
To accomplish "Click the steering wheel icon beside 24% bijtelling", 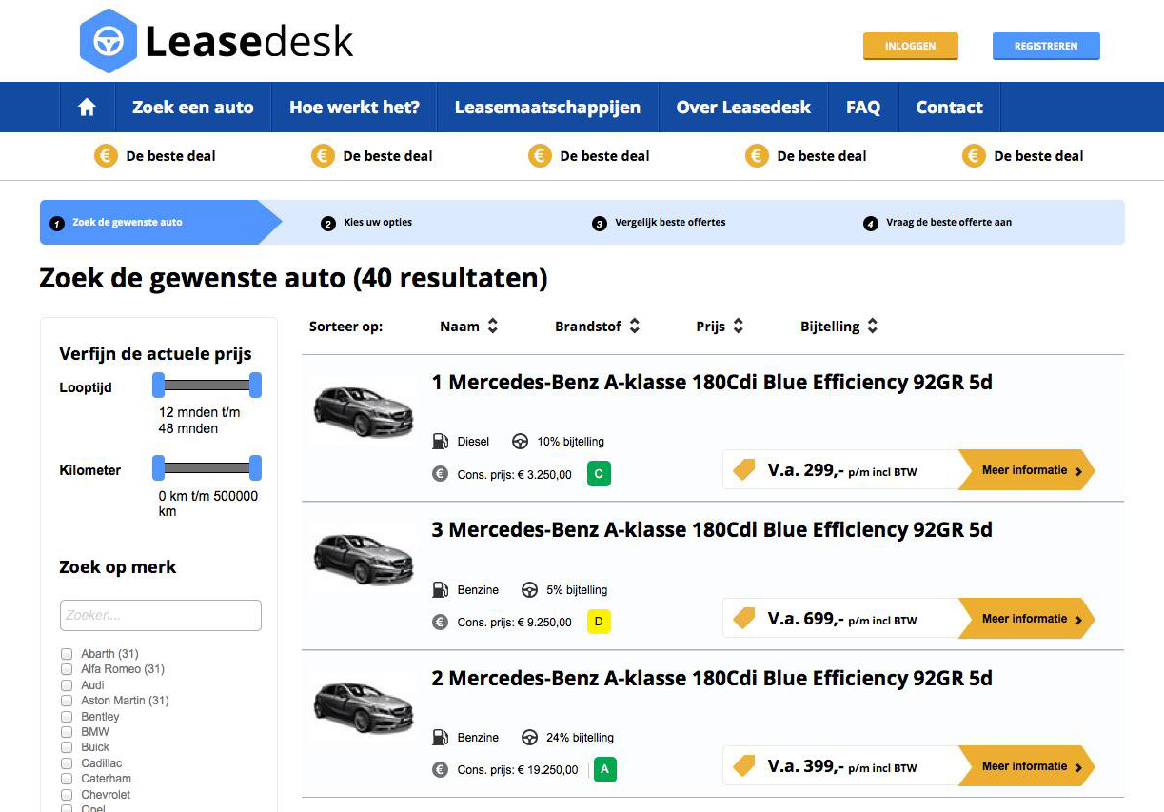I will (529, 737).
